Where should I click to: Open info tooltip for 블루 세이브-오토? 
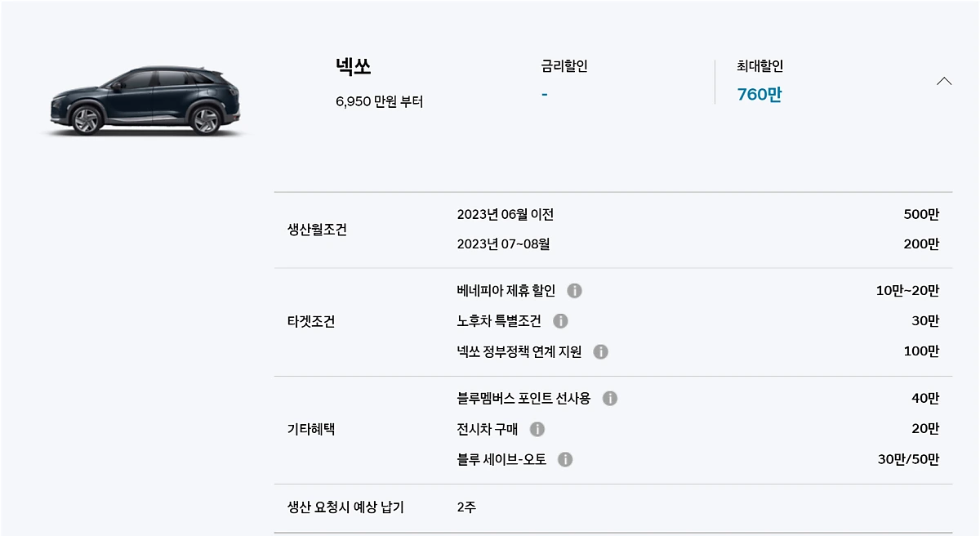[x=565, y=459]
